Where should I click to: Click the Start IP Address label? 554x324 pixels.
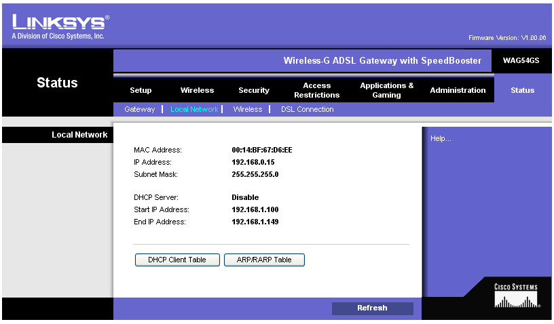[x=162, y=209]
